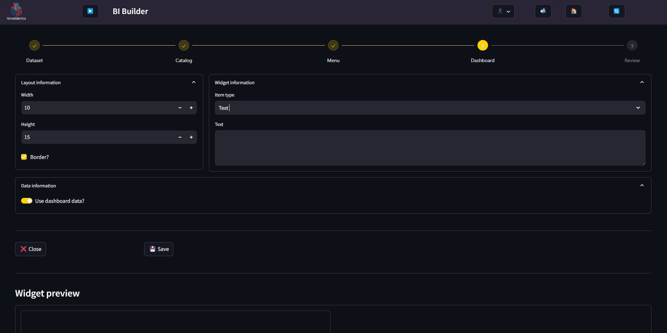
Task: Click the BI Builder title
Action: (x=130, y=11)
